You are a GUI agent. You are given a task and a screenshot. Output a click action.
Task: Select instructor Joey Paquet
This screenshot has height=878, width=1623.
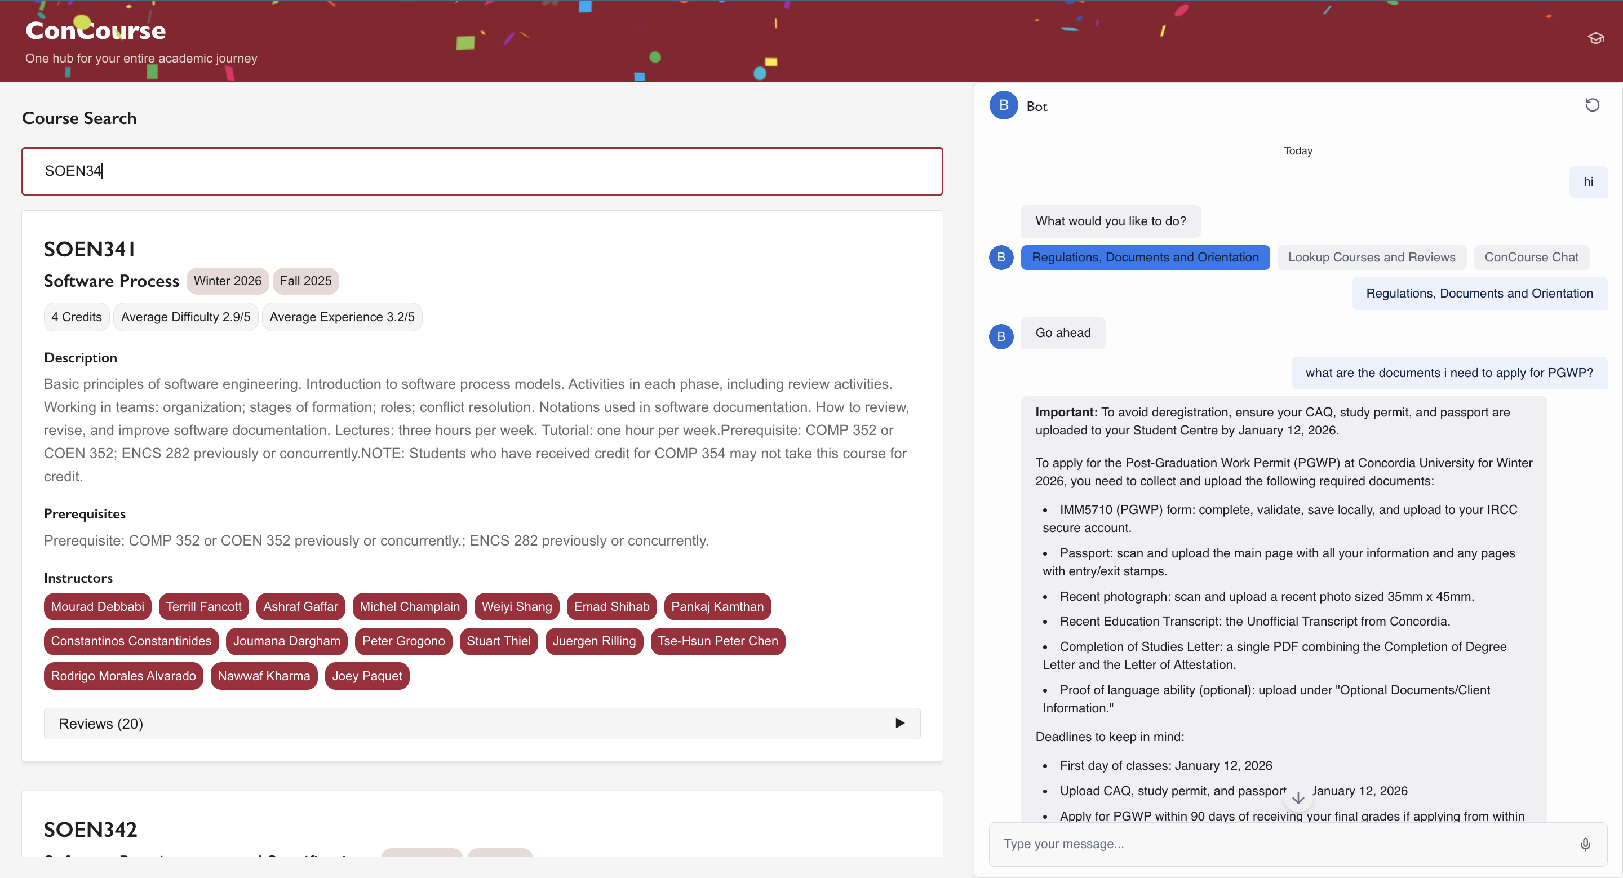(x=367, y=676)
